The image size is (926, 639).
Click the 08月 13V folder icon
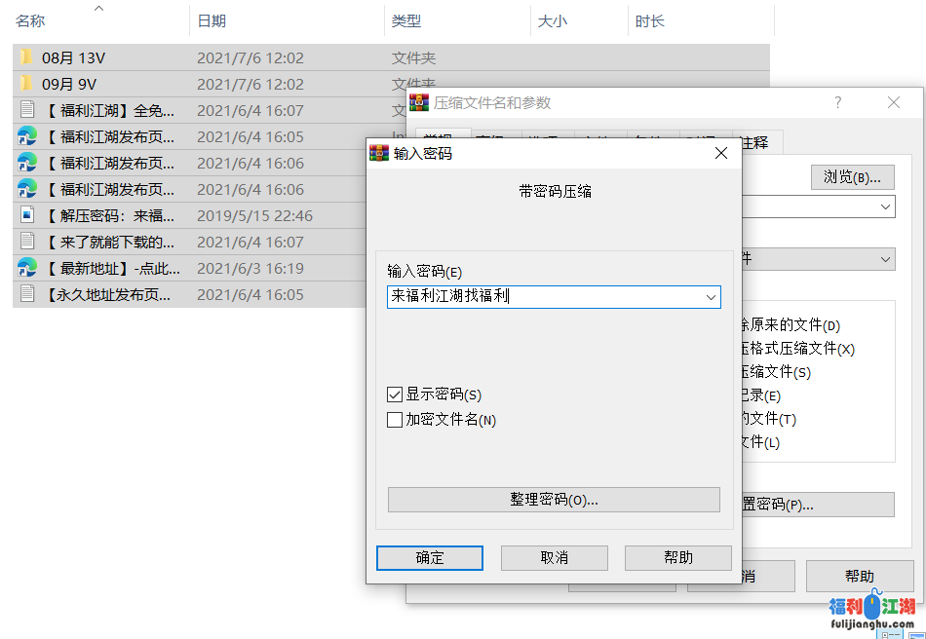26,57
